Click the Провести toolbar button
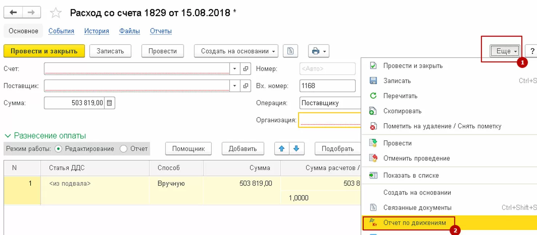Screen dimensions: 537x235 pyautogui.click(x=163, y=51)
